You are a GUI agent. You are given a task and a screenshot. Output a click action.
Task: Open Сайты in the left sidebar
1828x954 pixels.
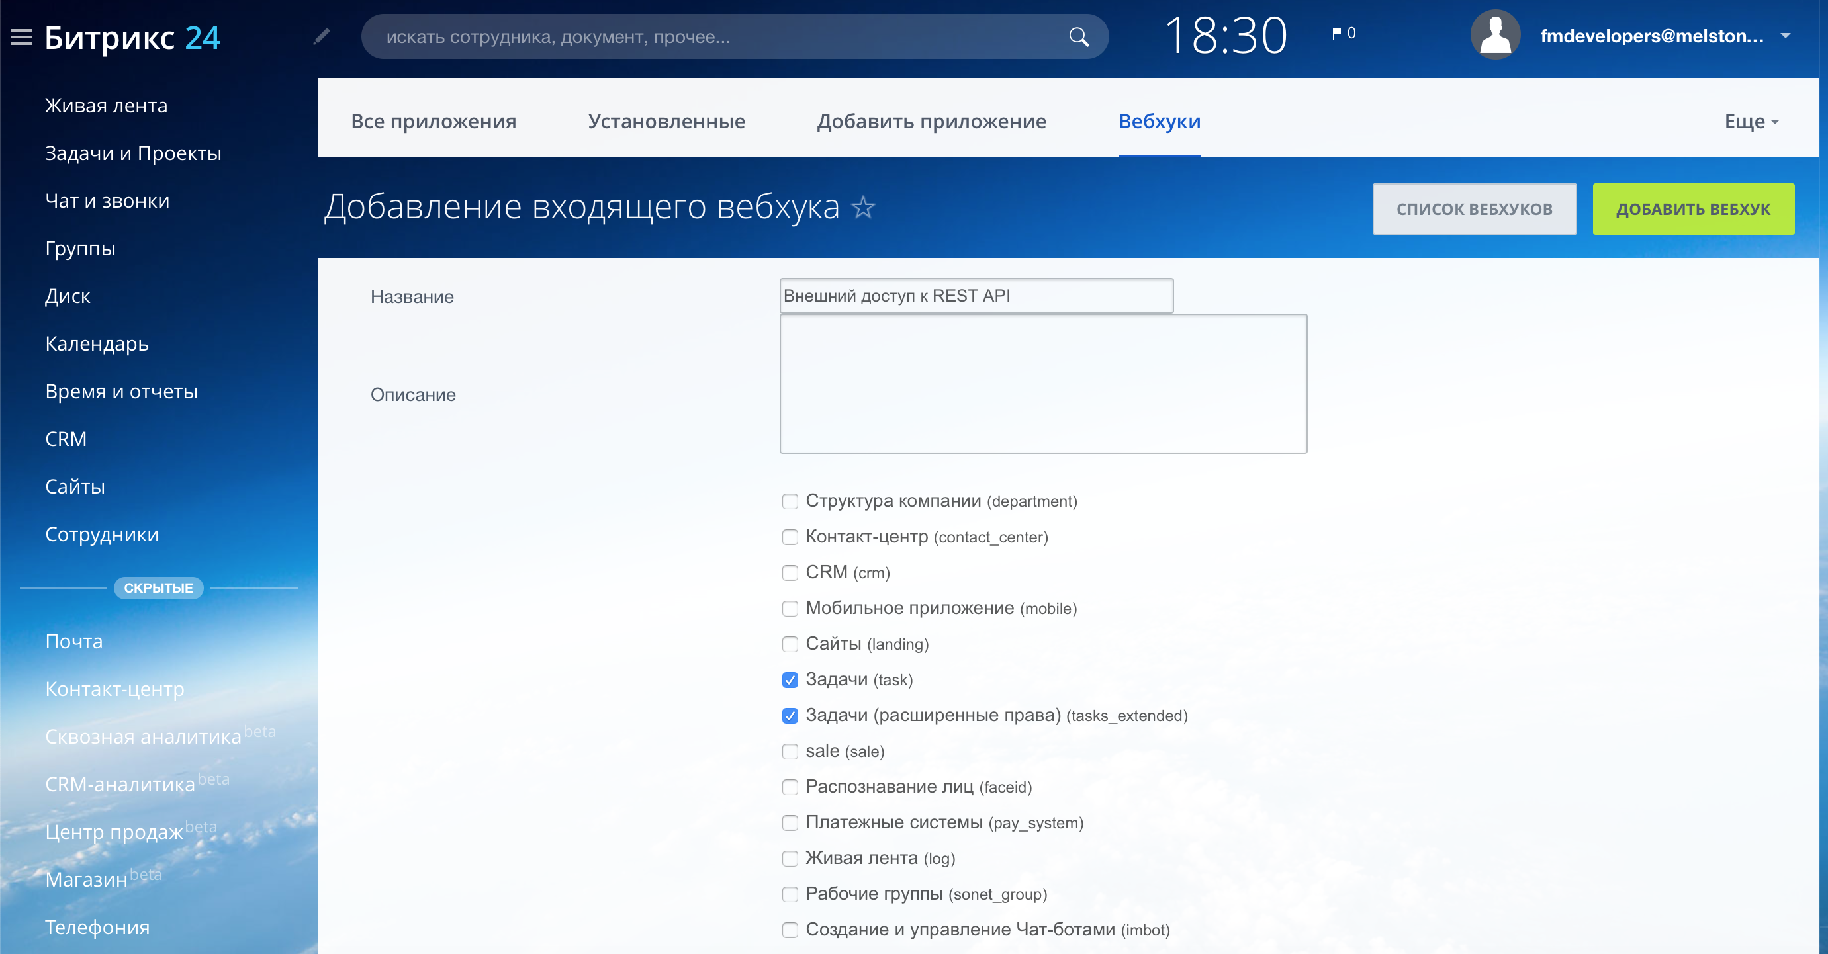click(x=75, y=486)
